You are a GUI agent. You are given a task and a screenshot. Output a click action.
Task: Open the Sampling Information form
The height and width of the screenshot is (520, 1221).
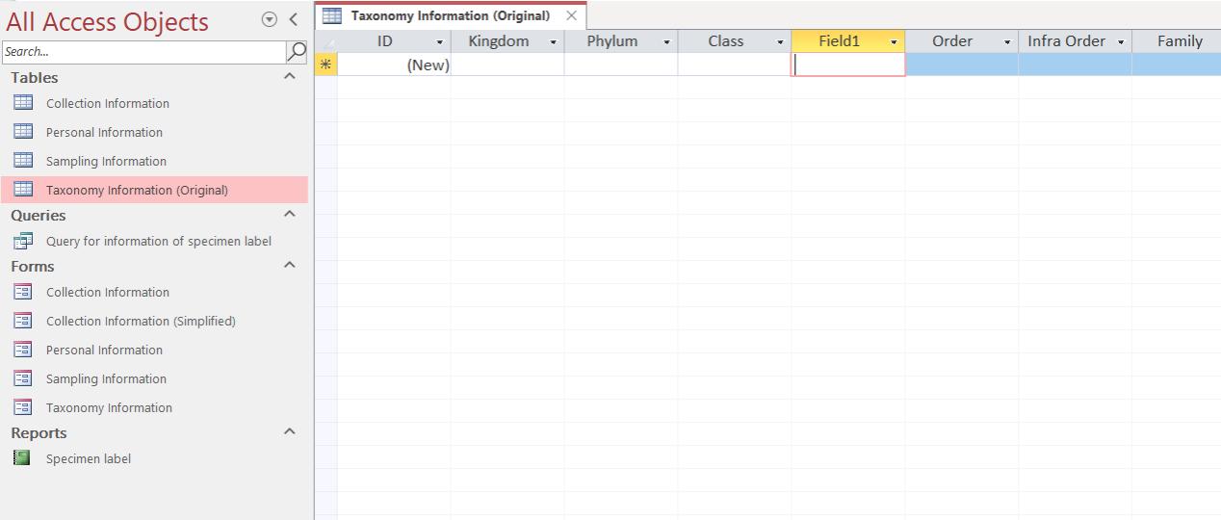[106, 378]
